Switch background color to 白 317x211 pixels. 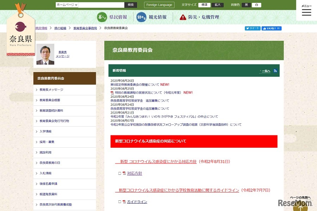coord(256,5)
